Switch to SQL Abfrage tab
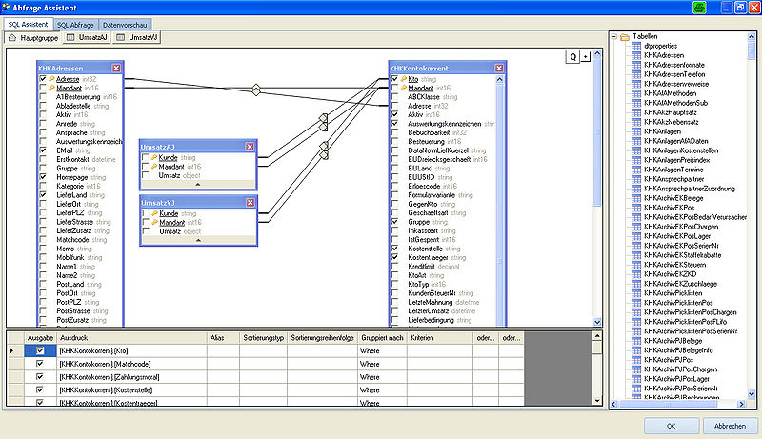This screenshot has width=762, height=439. [75, 25]
